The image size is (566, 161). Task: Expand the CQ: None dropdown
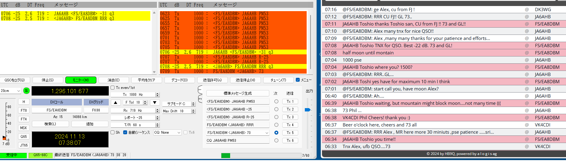[167, 132]
